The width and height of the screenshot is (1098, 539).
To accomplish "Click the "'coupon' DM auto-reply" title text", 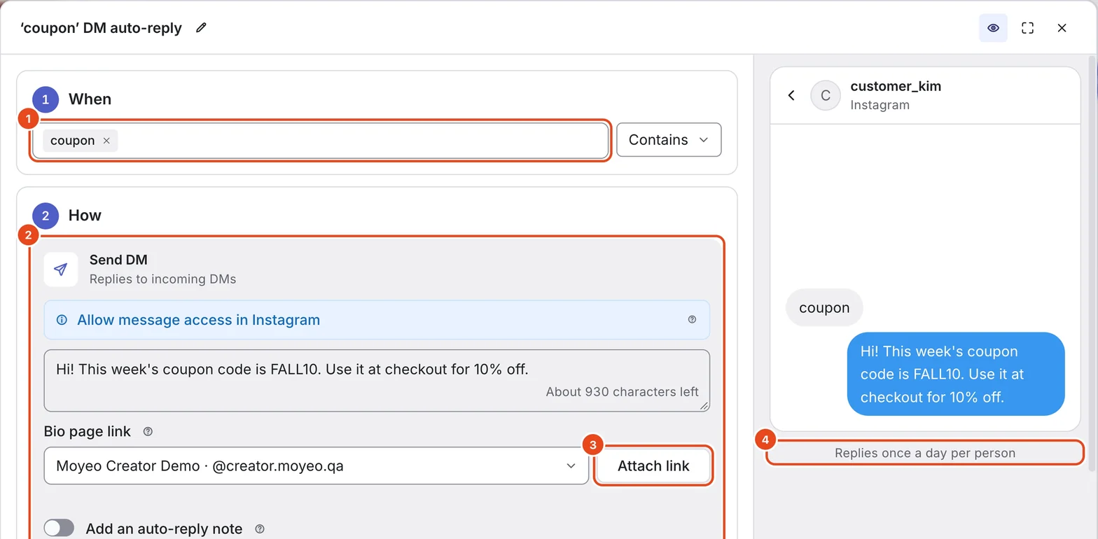I will (x=102, y=28).
